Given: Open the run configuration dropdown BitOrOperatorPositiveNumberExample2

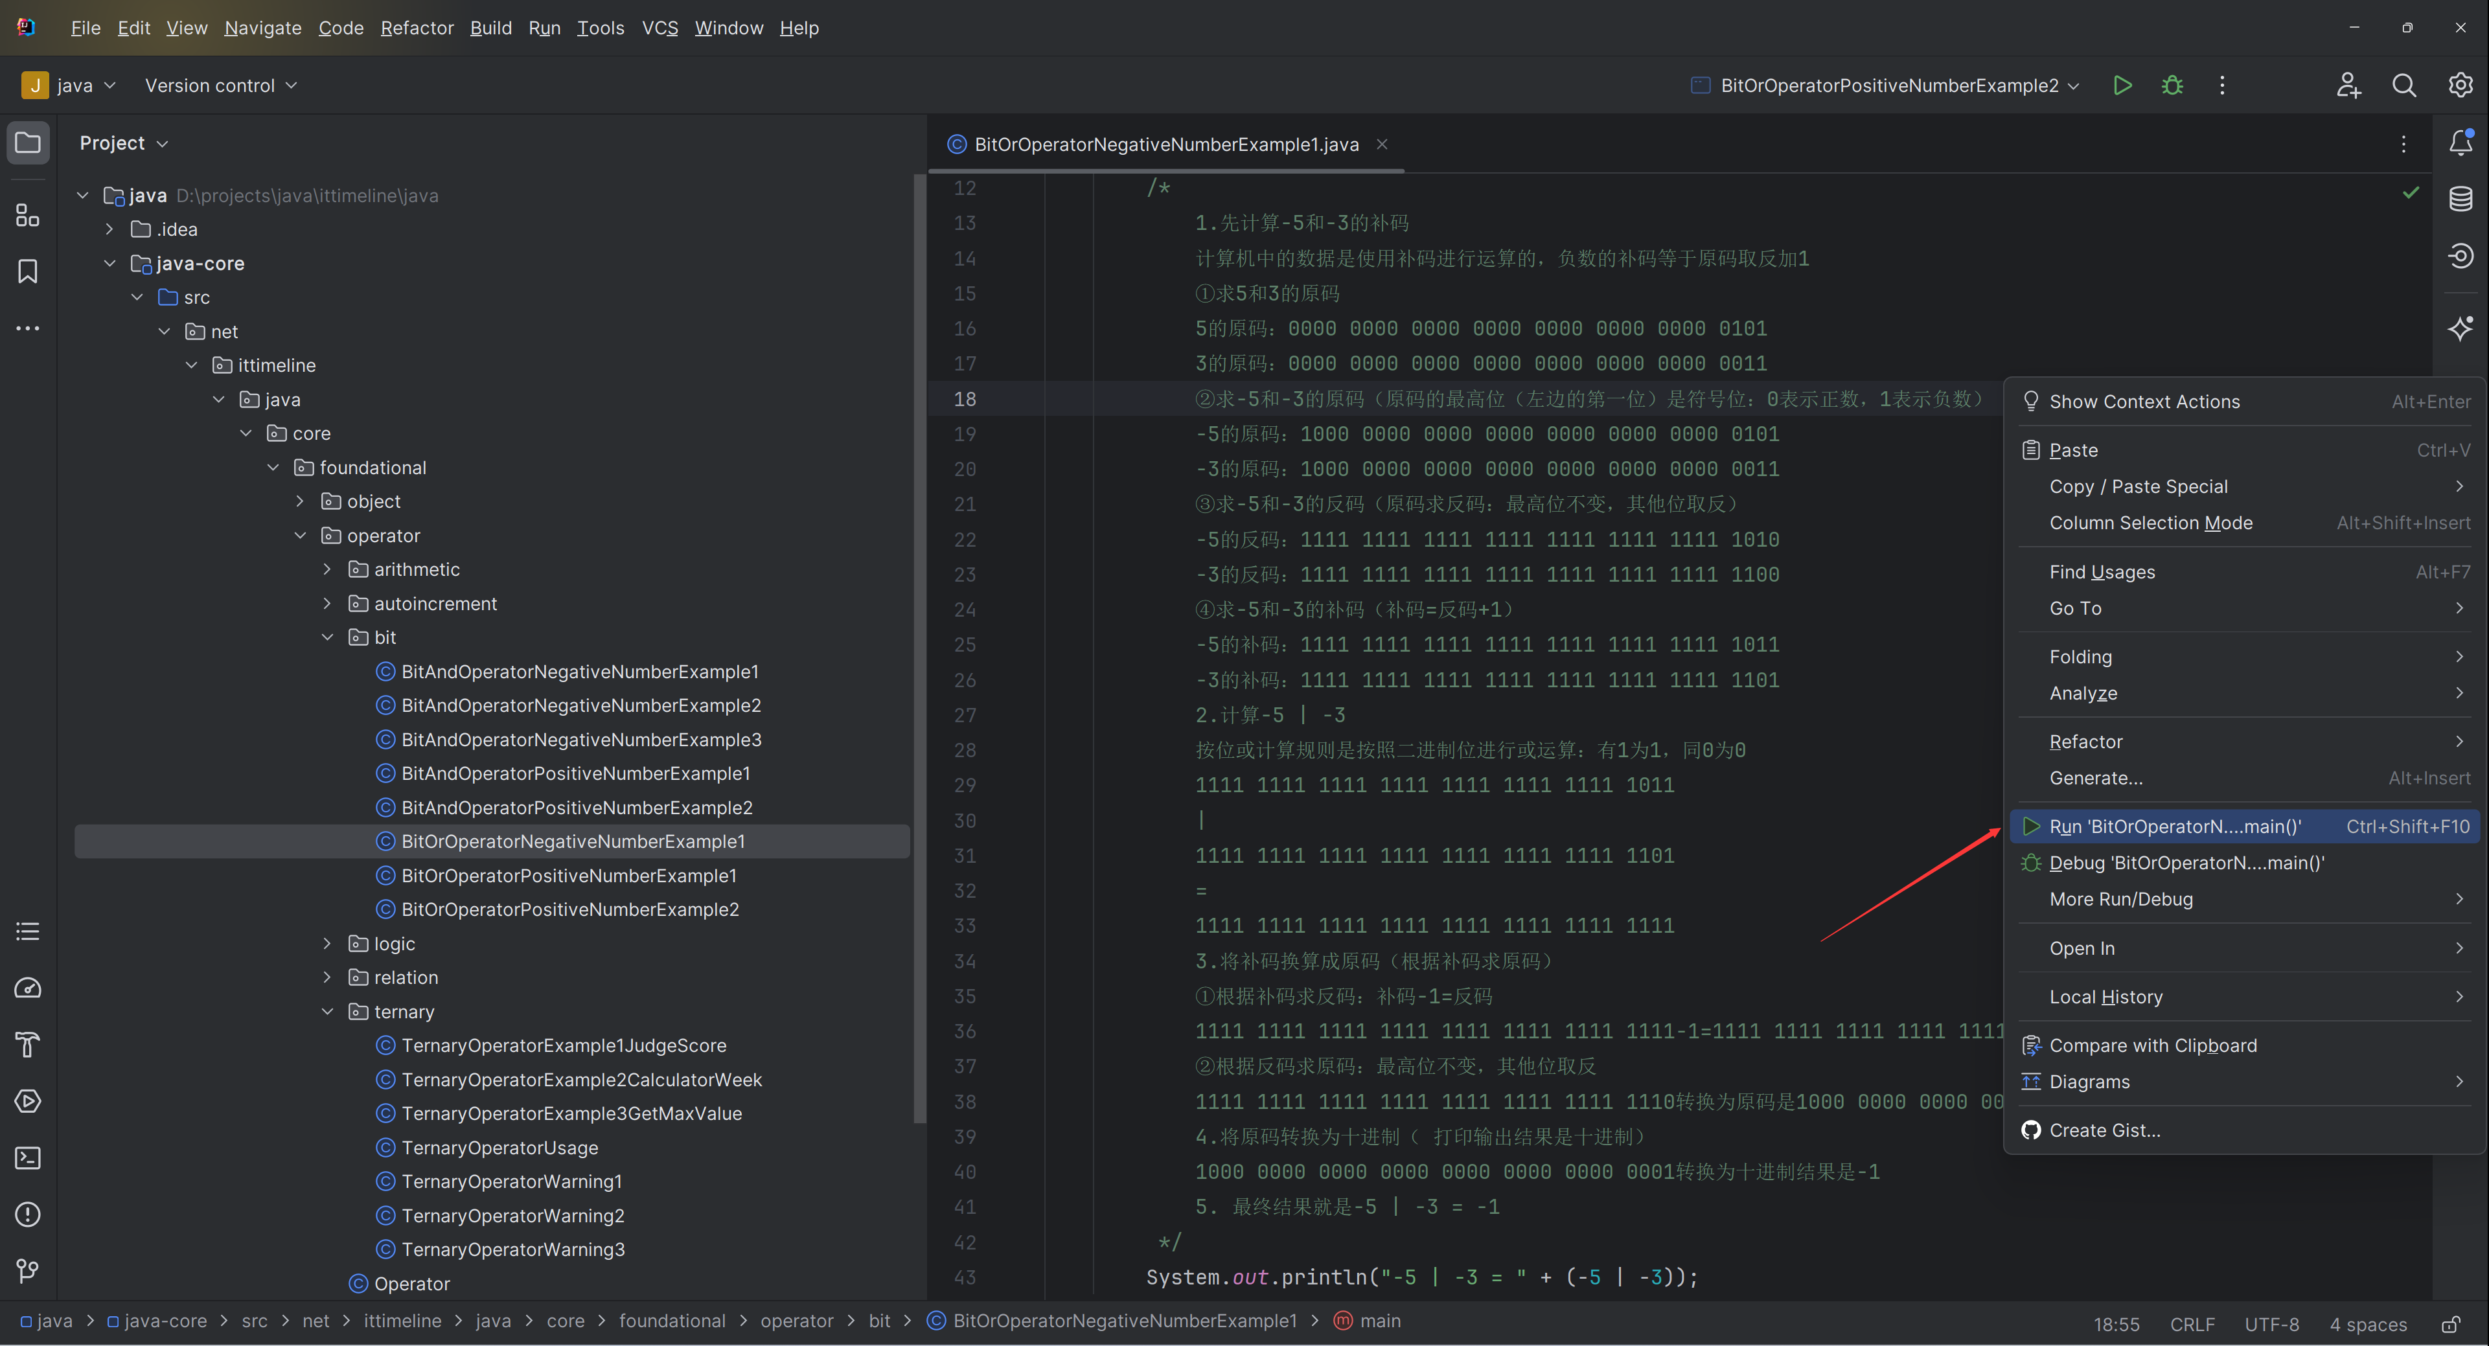Looking at the screenshot, I should [x=1885, y=85].
